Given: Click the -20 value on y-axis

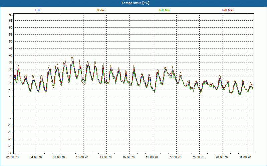Looking at the screenshot, I should coord(10,139).
